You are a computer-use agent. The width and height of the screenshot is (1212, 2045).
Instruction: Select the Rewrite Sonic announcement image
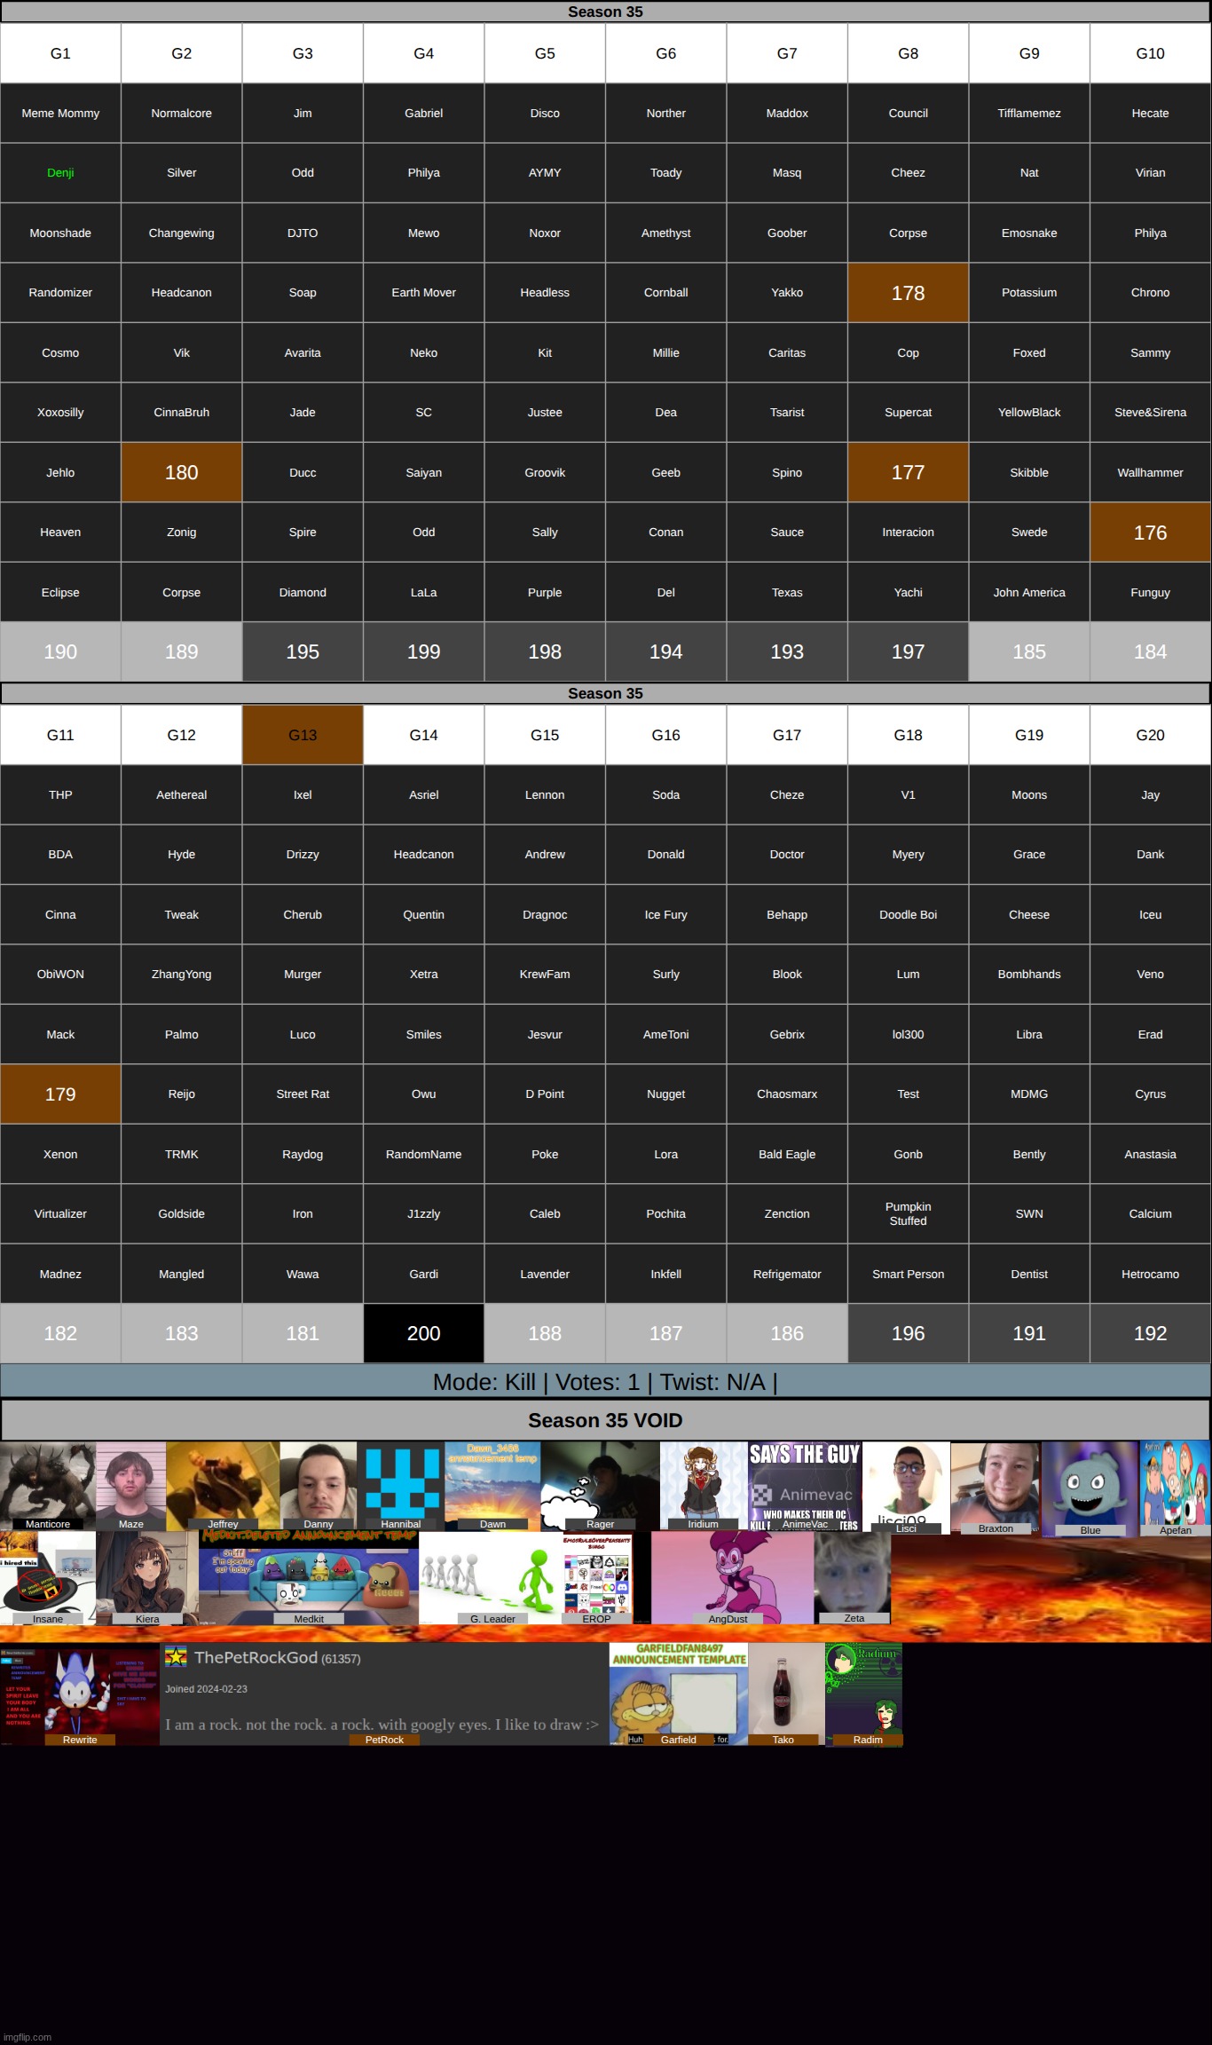pyautogui.click(x=80, y=1695)
